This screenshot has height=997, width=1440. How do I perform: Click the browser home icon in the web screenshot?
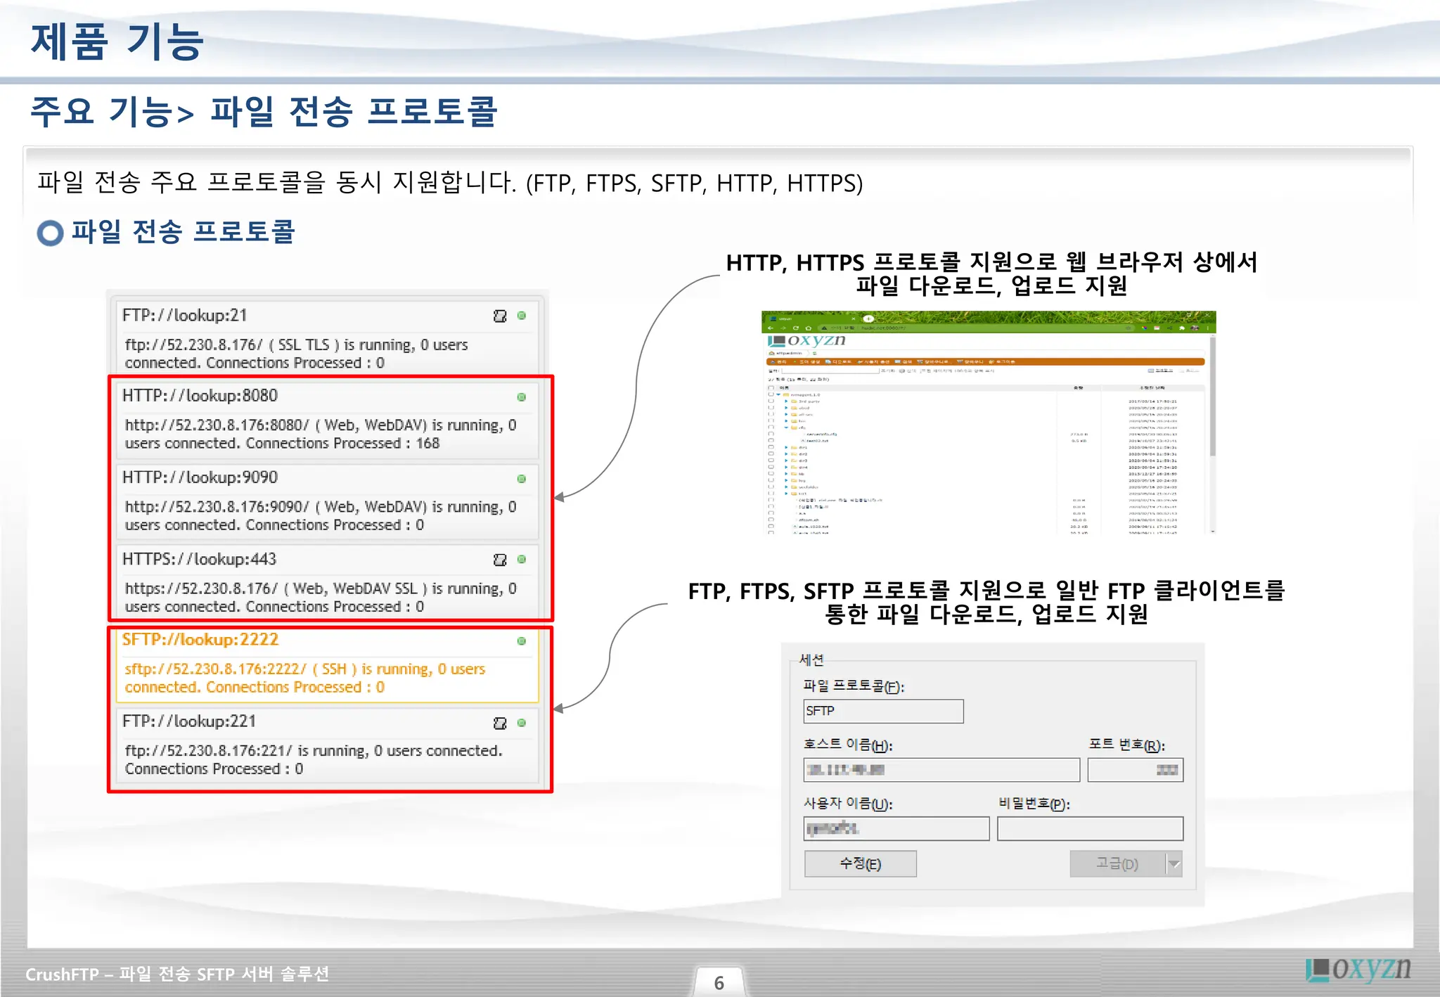click(809, 328)
